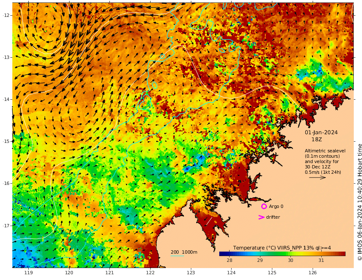Click the '0.5m/s (1kt 24h)' scale text
Screen dimensions: 362x280
point(323,172)
